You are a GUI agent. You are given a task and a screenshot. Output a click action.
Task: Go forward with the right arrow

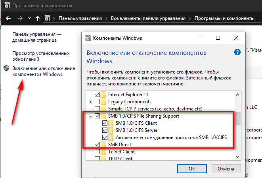[20, 18]
